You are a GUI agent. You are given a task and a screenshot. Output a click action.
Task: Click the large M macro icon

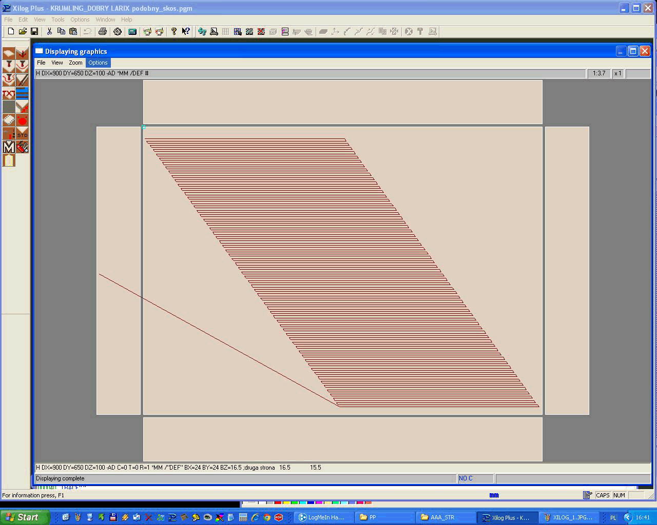(x=9, y=147)
